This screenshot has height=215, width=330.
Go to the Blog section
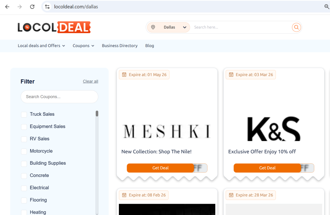[x=150, y=46]
